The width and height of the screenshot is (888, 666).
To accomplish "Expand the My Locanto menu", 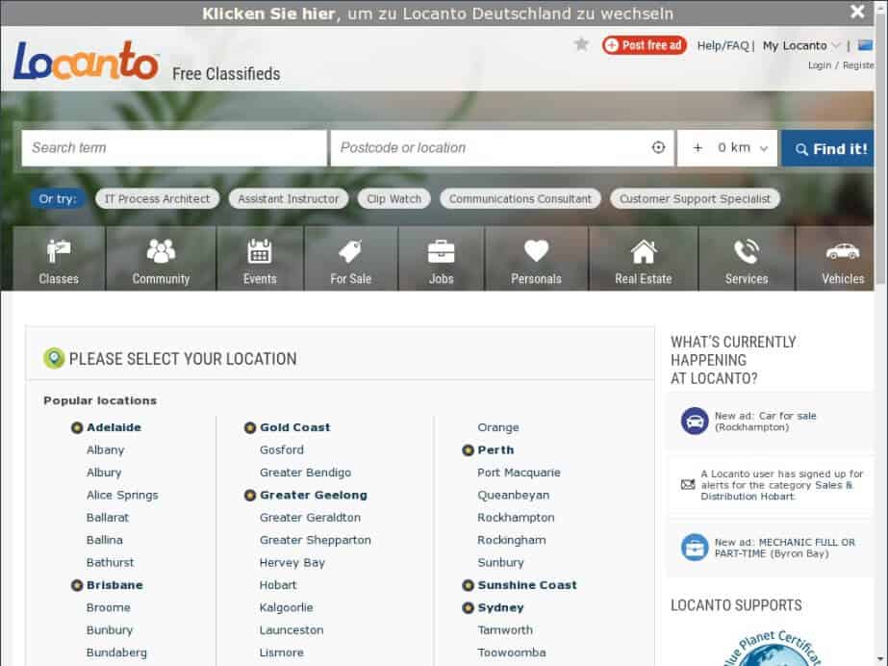I will (x=800, y=45).
